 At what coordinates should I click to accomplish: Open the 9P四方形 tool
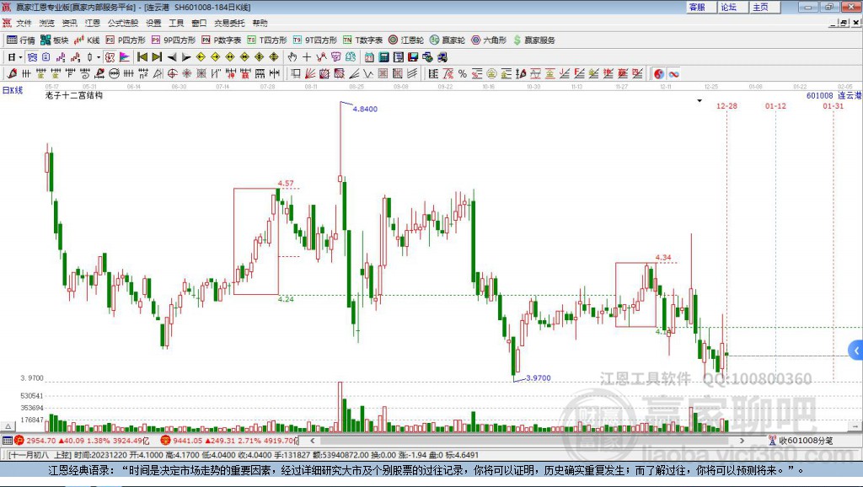click(174, 40)
